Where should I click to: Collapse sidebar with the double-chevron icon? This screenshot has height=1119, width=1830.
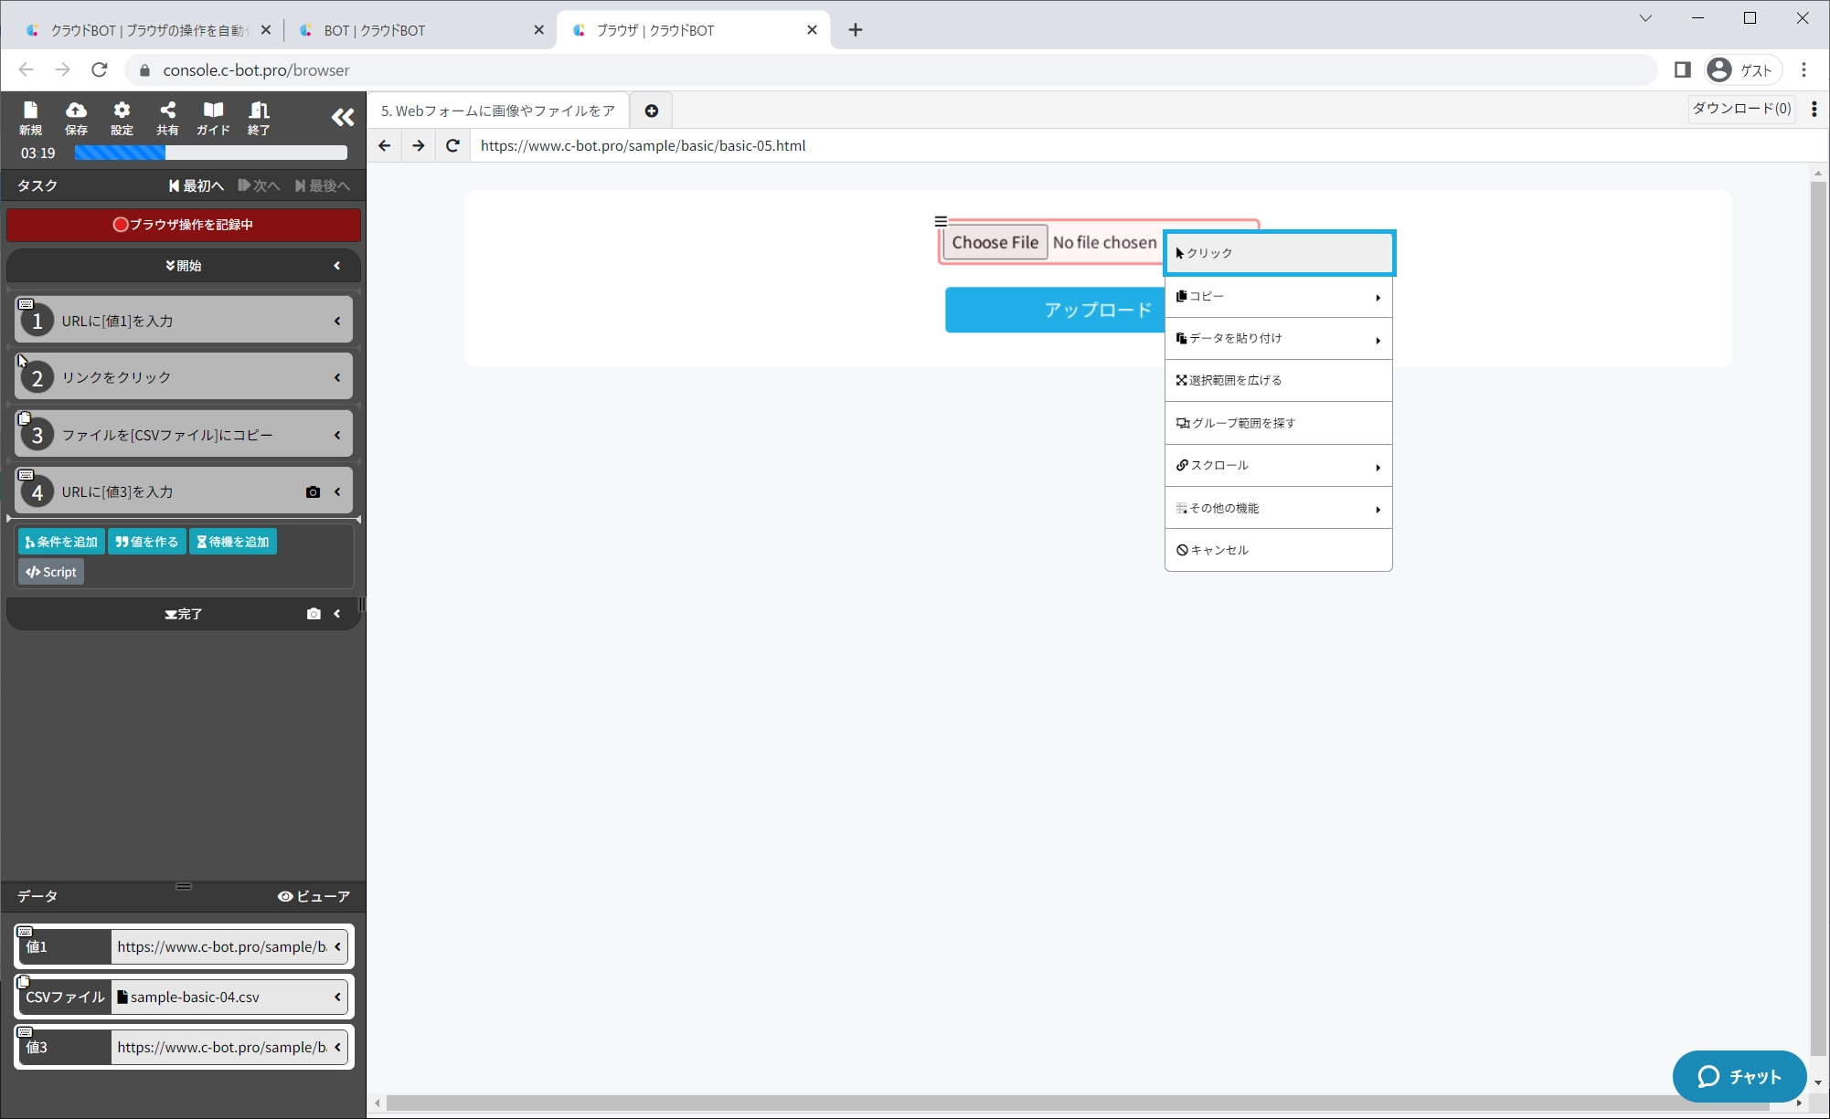[x=343, y=117]
